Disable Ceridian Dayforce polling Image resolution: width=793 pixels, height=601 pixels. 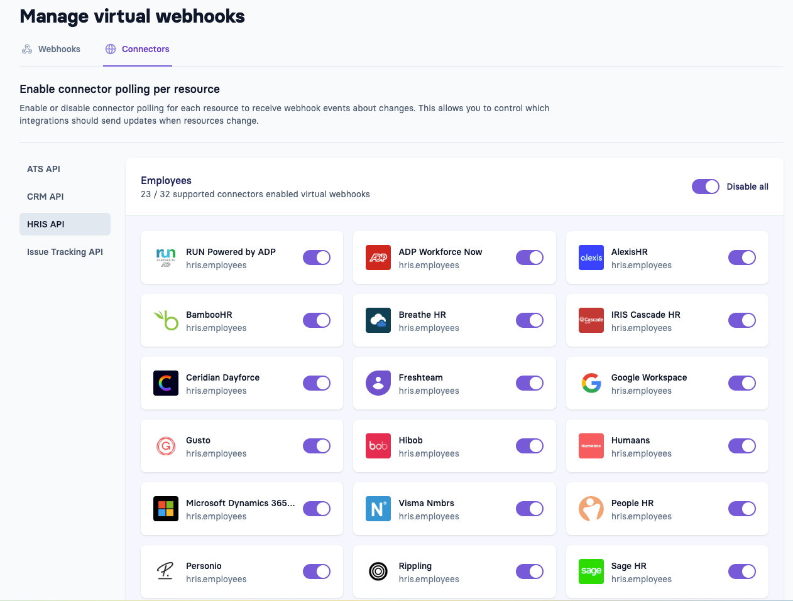point(317,383)
